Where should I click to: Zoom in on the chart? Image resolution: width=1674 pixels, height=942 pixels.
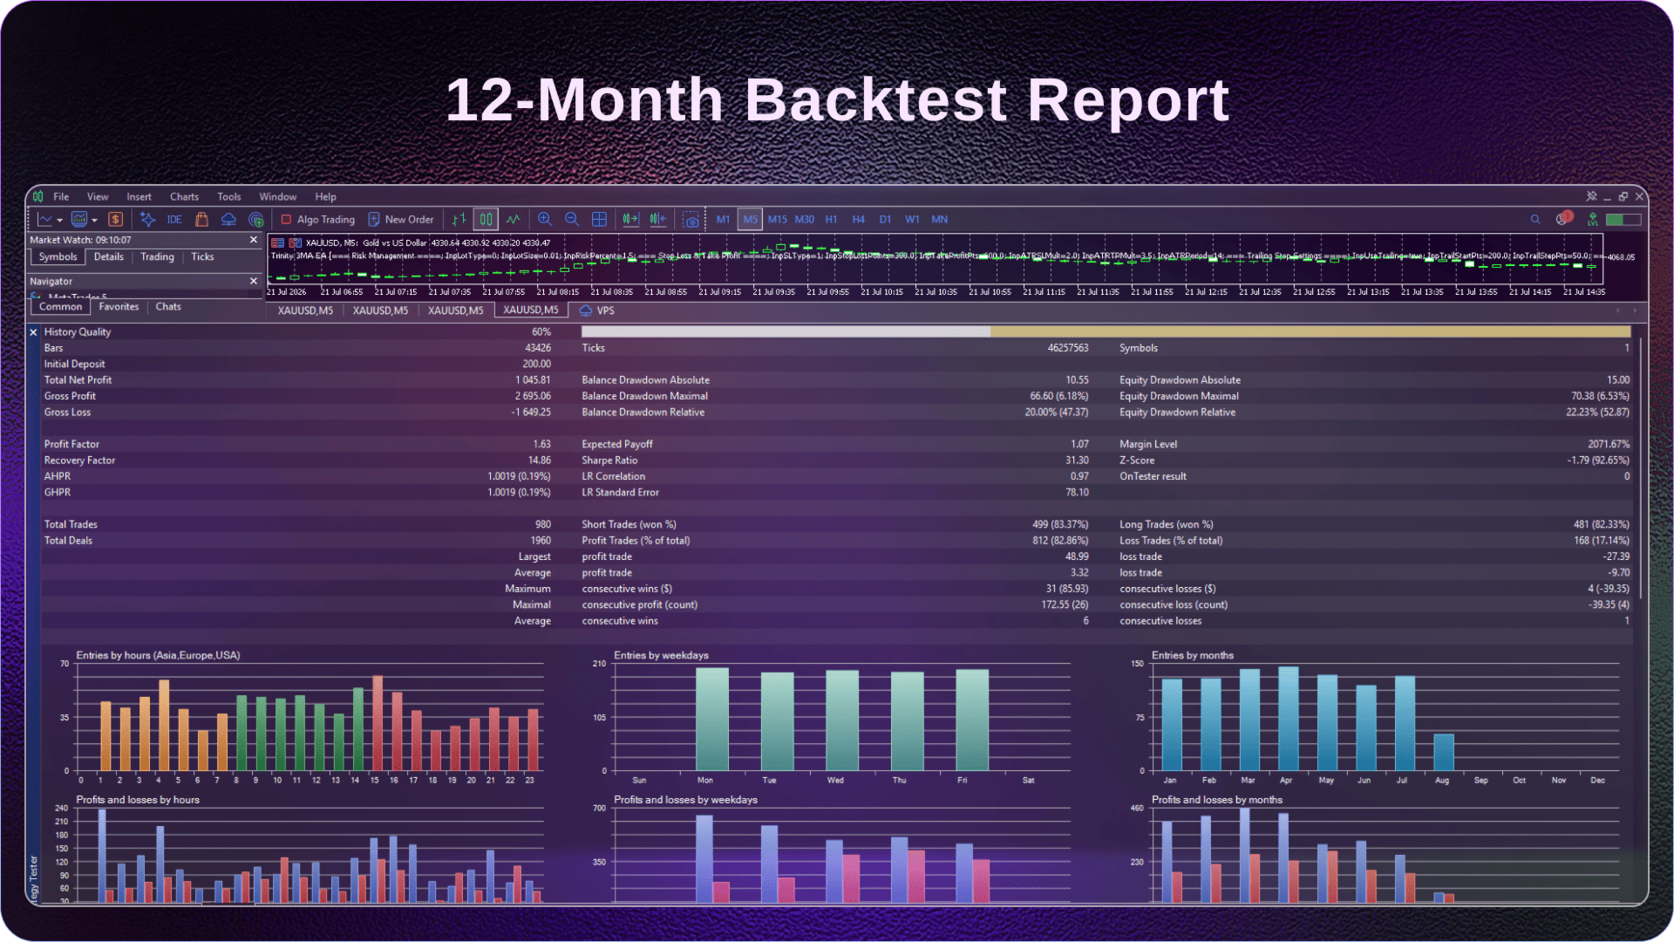(x=545, y=220)
